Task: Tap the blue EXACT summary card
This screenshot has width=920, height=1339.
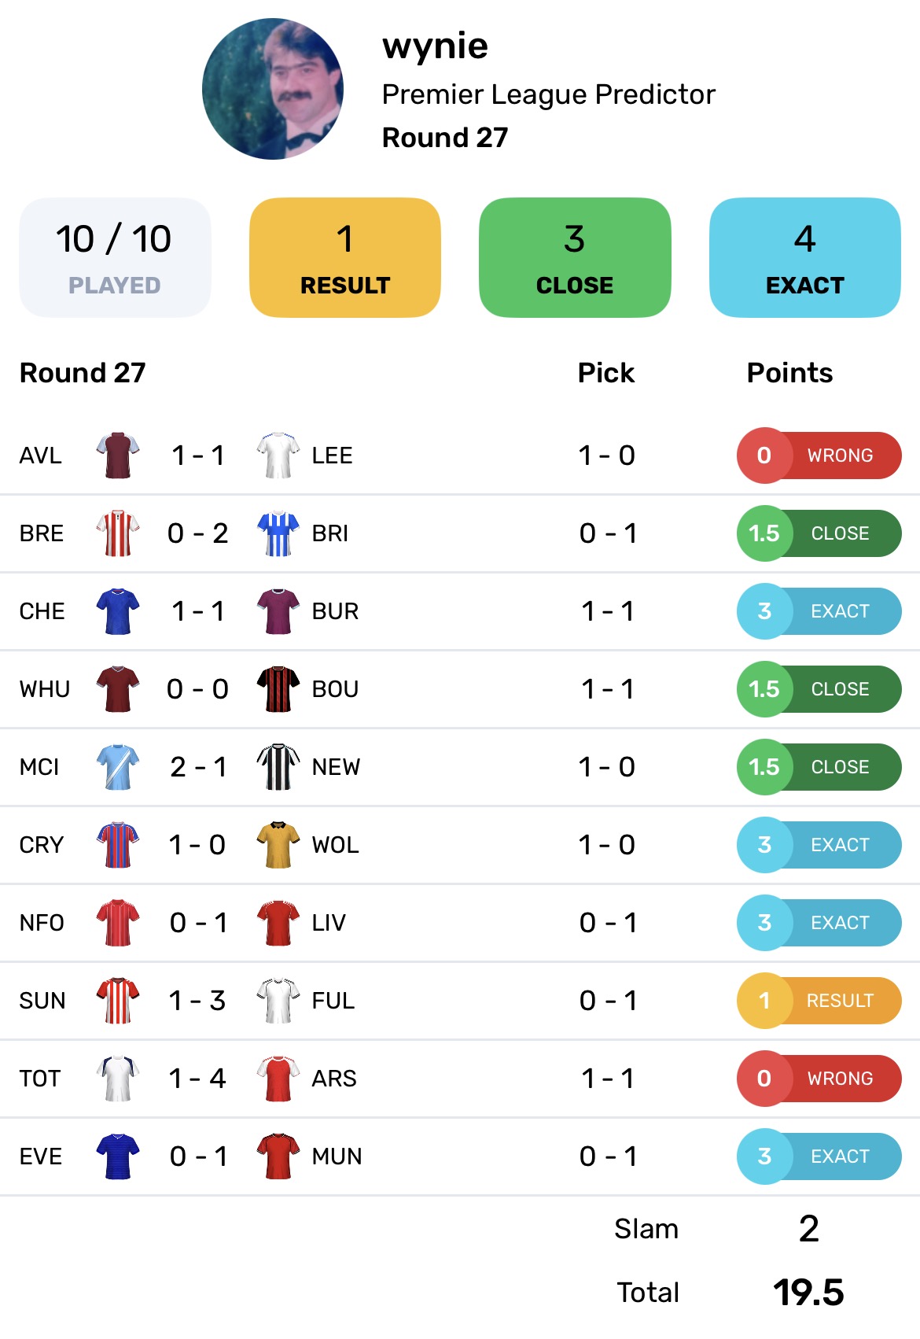Action: coord(804,258)
